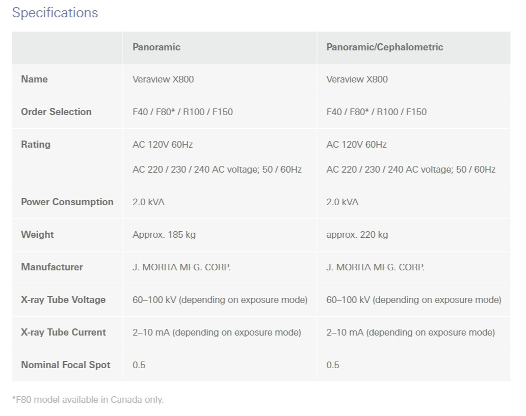Click the X-ray Tube Current label

(63, 332)
